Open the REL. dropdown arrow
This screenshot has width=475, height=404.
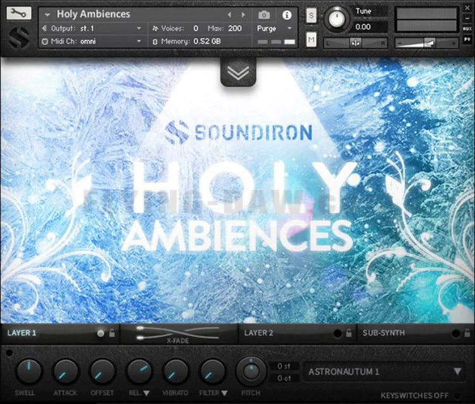pyautogui.click(x=146, y=393)
